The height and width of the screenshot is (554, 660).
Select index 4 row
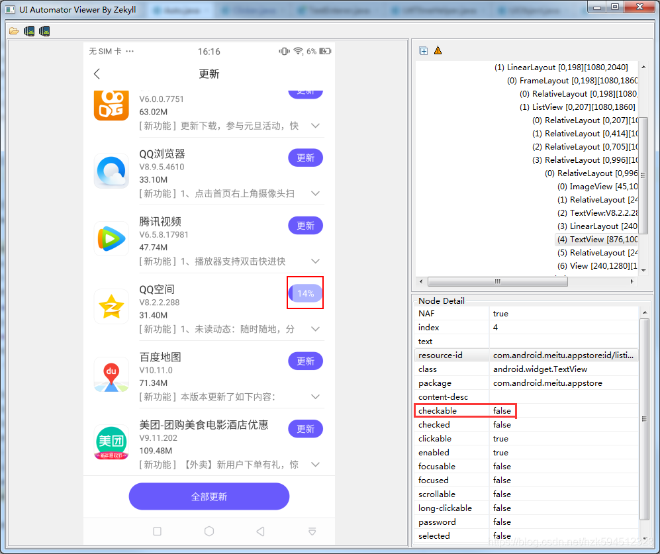[x=526, y=328]
